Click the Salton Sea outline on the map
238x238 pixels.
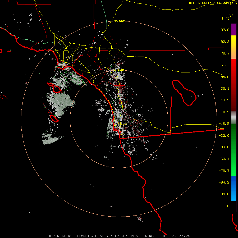tap(184, 93)
